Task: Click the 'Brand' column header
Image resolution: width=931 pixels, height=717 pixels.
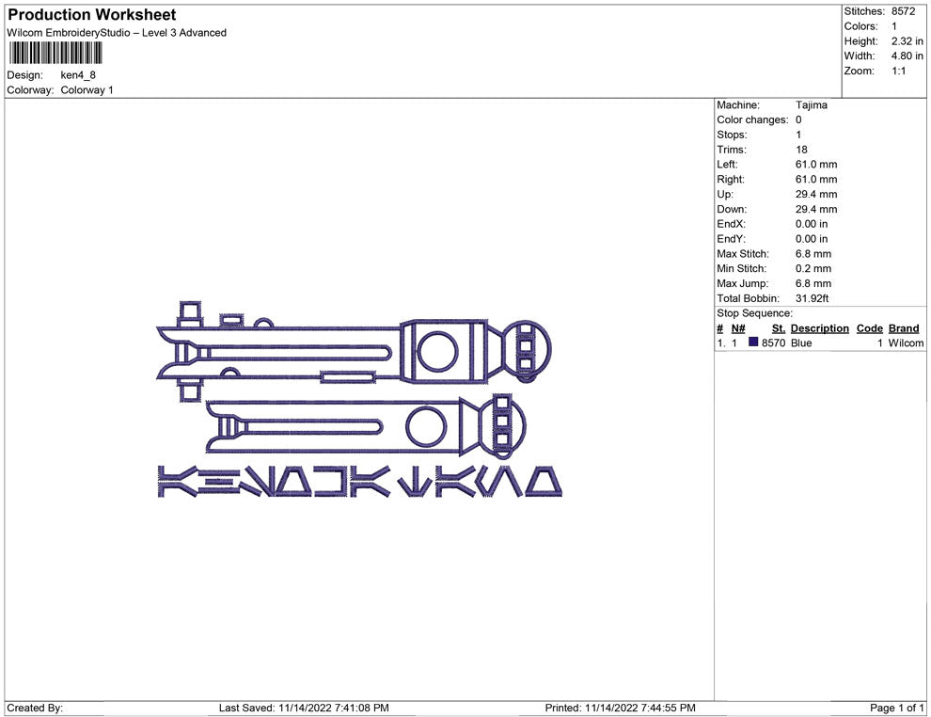Action: [x=903, y=328]
